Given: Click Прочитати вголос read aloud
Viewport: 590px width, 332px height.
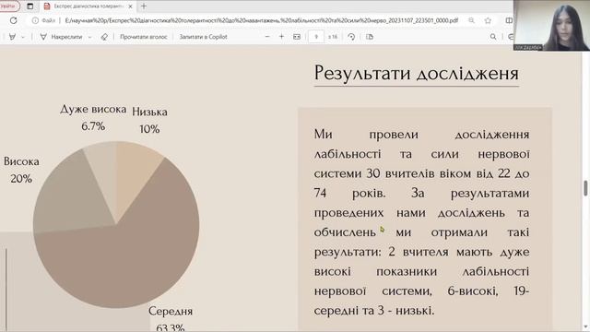Looking at the screenshot, I should click(144, 37).
